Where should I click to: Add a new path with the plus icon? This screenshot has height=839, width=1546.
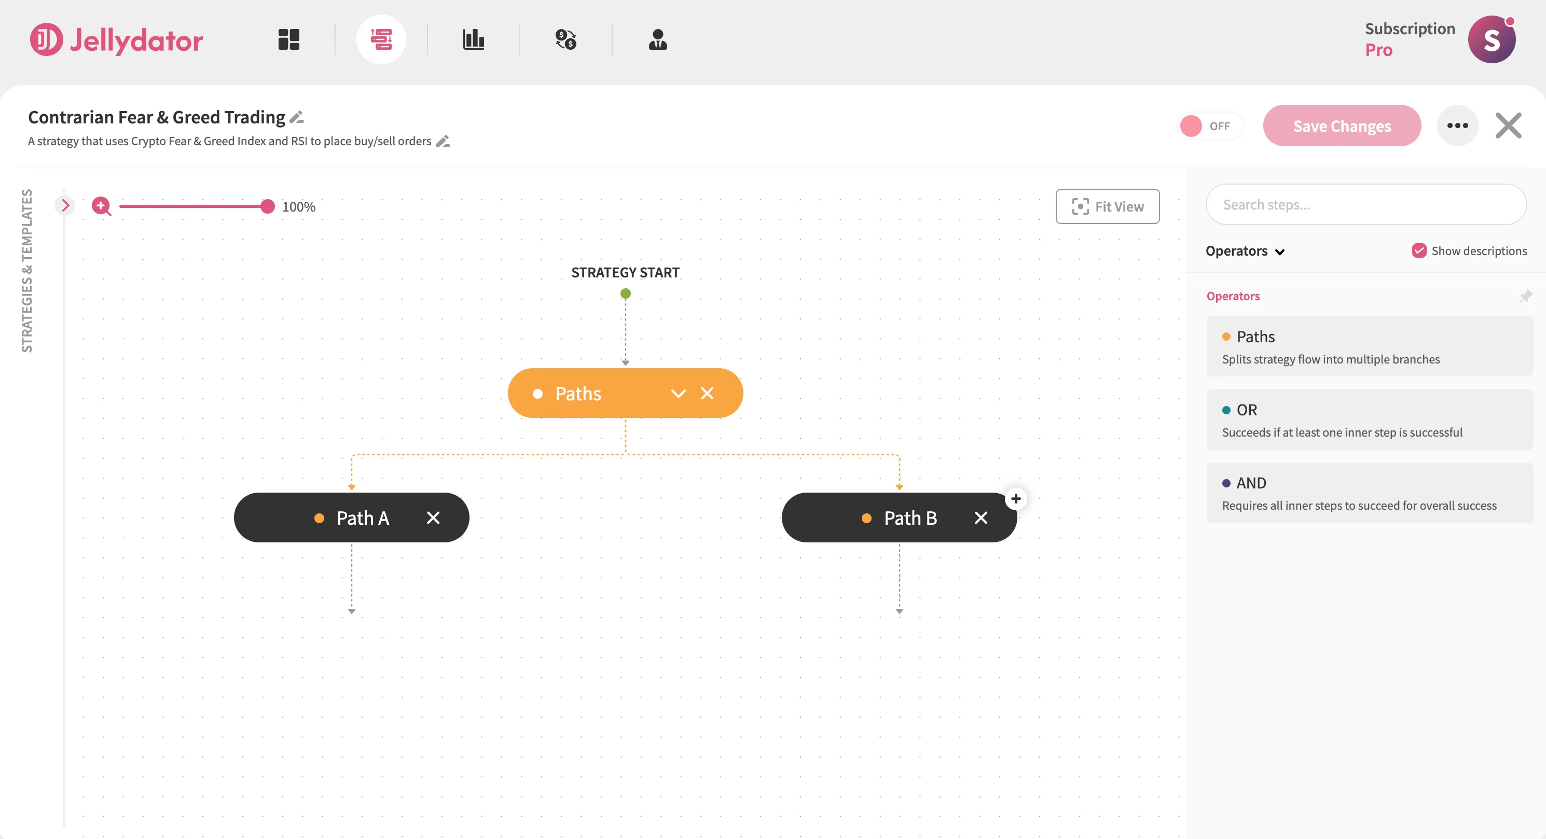click(1016, 499)
